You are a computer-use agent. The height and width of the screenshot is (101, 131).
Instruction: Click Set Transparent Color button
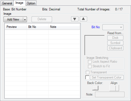[107, 77]
